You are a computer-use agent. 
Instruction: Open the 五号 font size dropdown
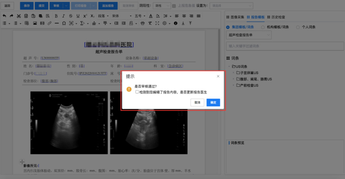tap(140, 16)
